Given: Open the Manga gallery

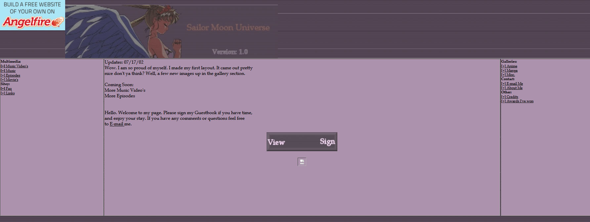Looking at the screenshot, I should point(509,70).
